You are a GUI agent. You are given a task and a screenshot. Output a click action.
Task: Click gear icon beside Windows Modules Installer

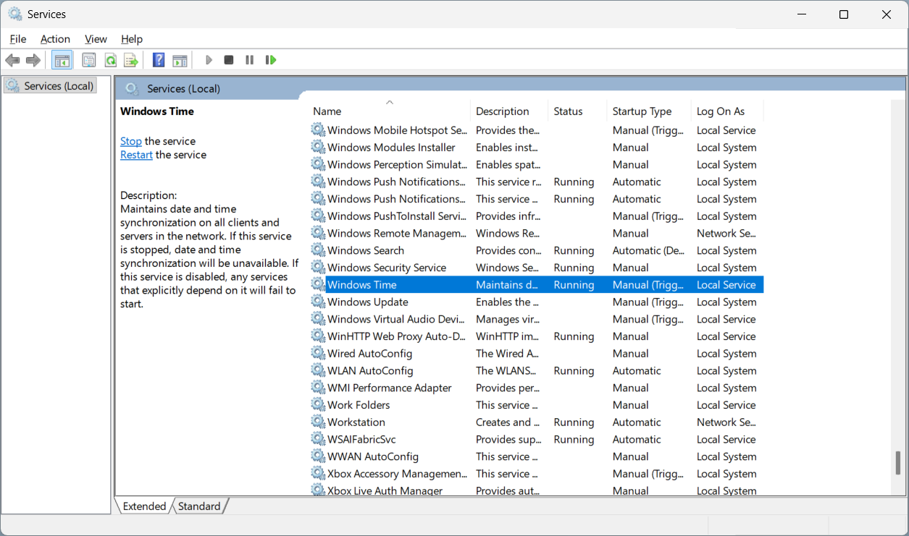tap(318, 148)
